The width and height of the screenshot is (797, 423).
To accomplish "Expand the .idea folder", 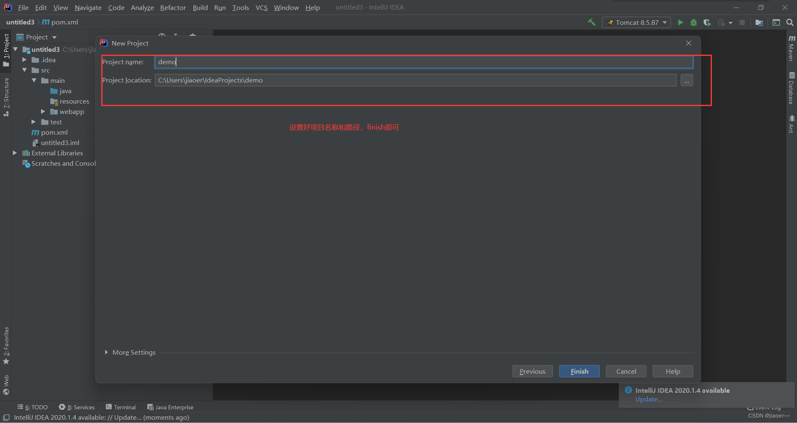I will tap(24, 60).
